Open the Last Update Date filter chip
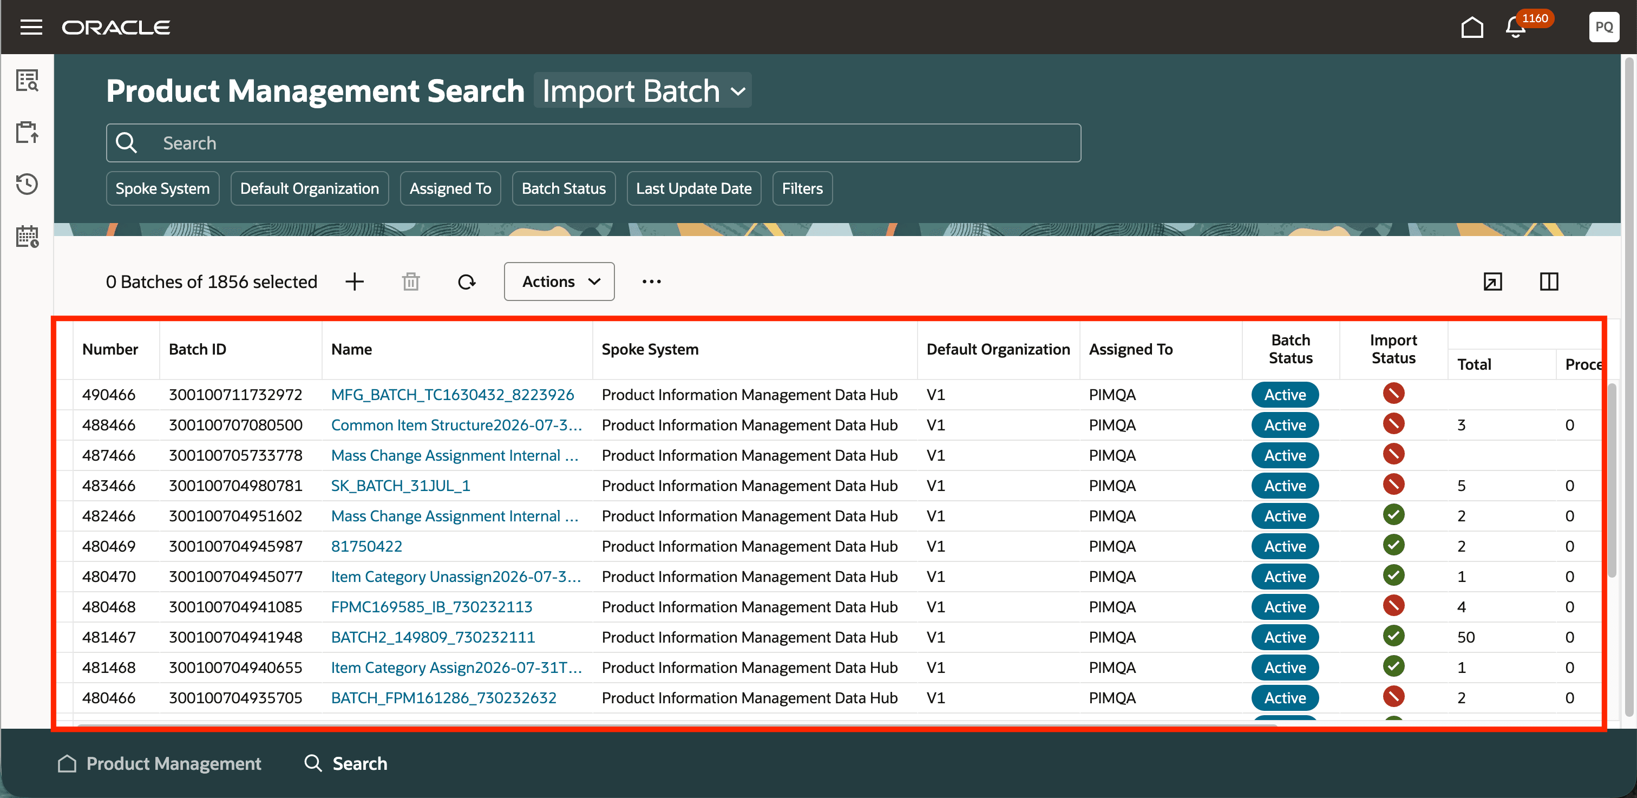 (694, 189)
